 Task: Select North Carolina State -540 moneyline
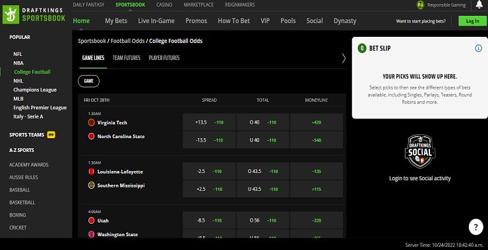316,140
